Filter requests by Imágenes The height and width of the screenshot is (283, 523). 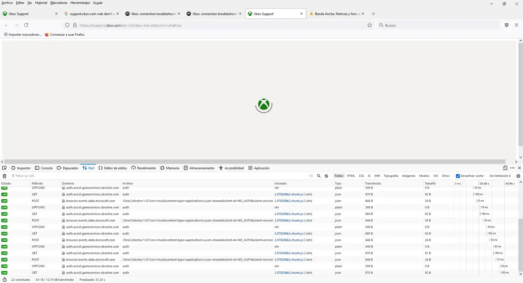point(409,176)
